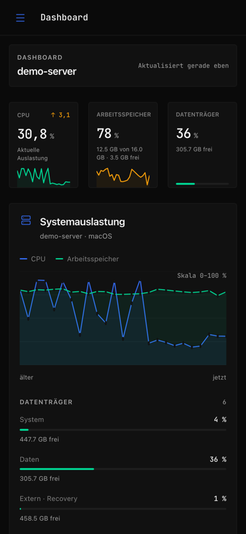Viewport: 246px width, 534px height.
Task: Click "demo-server · macOS" subtitle
Action: click(76, 236)
